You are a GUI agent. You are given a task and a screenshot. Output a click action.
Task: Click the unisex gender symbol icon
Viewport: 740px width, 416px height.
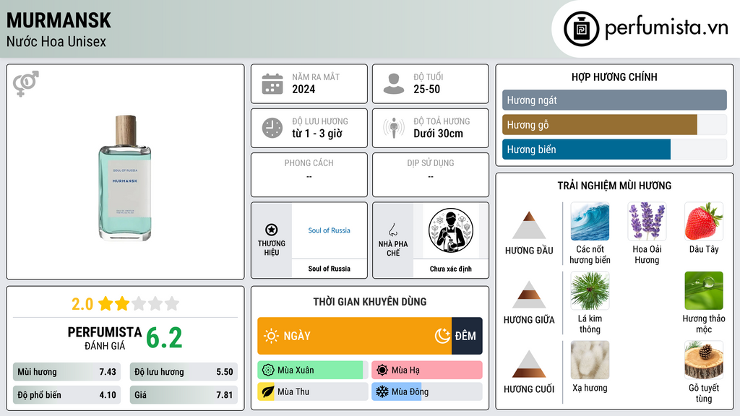[x=26, y=84]
